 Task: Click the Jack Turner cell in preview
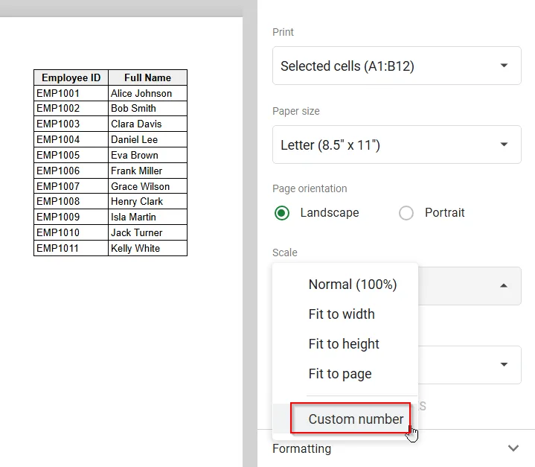tap(148, 232)
